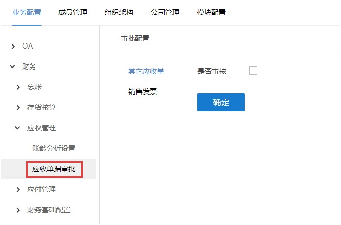This screenshot has width=341, height=225.
Task: Tick the 是否审核 checkbox
Action: point(253,71)
